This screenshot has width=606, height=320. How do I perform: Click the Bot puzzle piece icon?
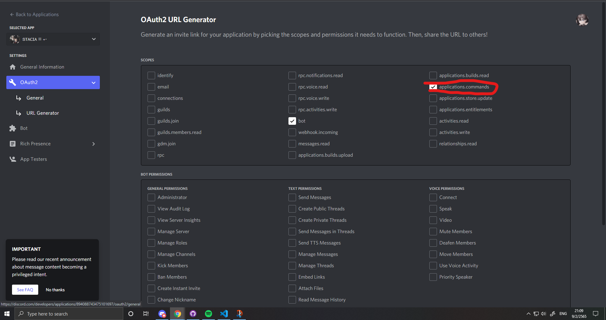pos(13,128)
